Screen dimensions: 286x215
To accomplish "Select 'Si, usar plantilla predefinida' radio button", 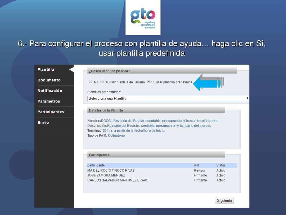I will (x=149, y=81).
